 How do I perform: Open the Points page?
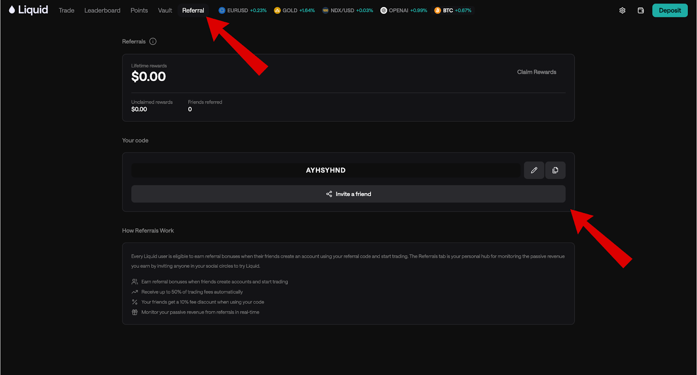[x=139, y=10]
